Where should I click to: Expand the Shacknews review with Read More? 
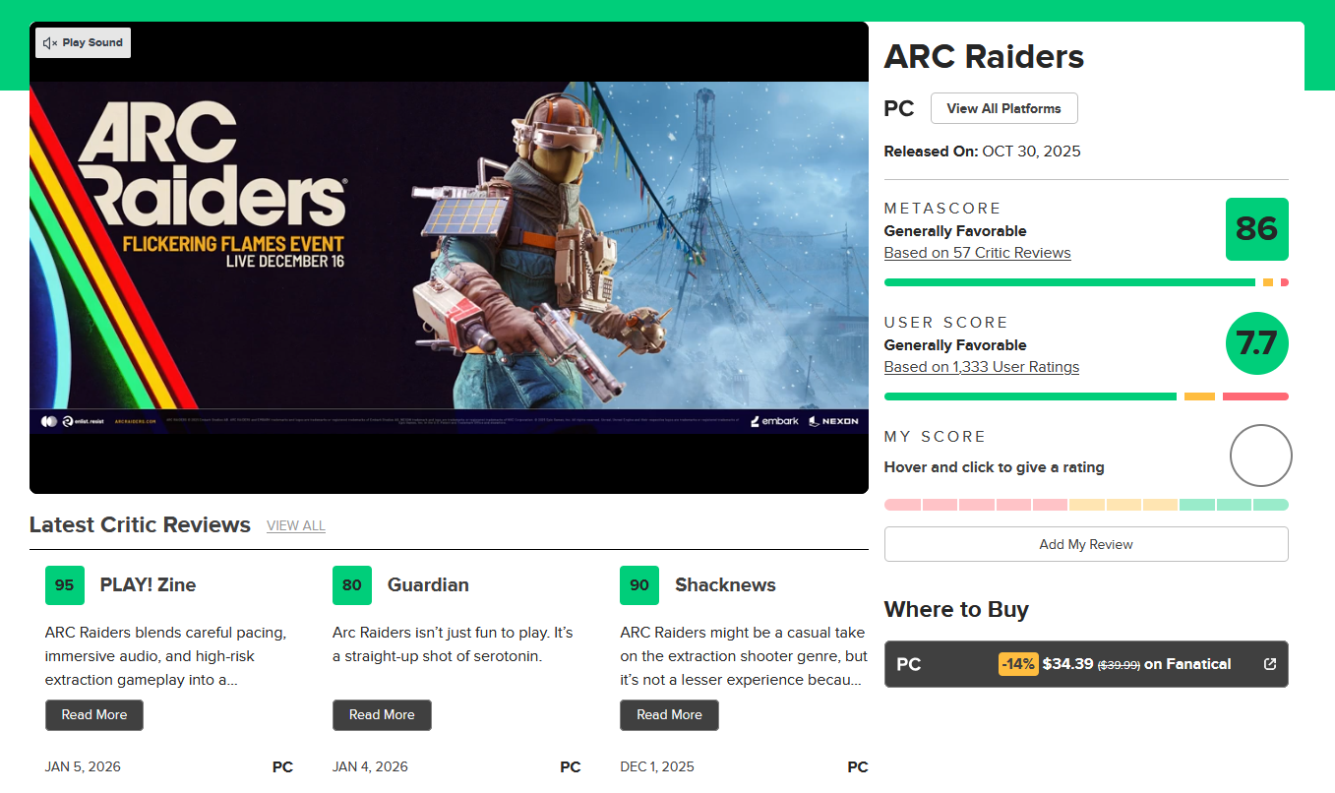(669, 715)
